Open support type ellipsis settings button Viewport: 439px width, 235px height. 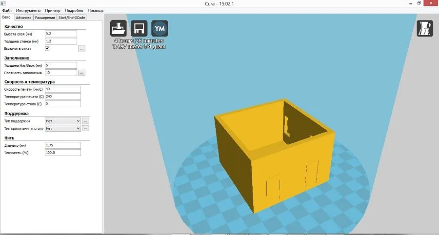pyautogui.click(x=85, y=120)
